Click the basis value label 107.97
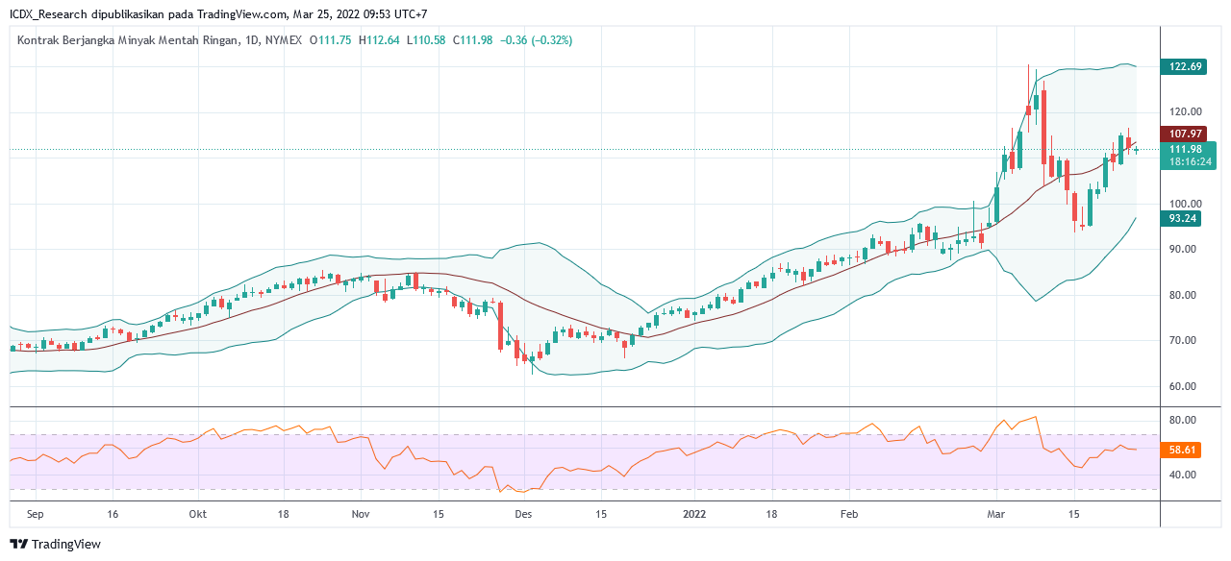 point(1186,134)
